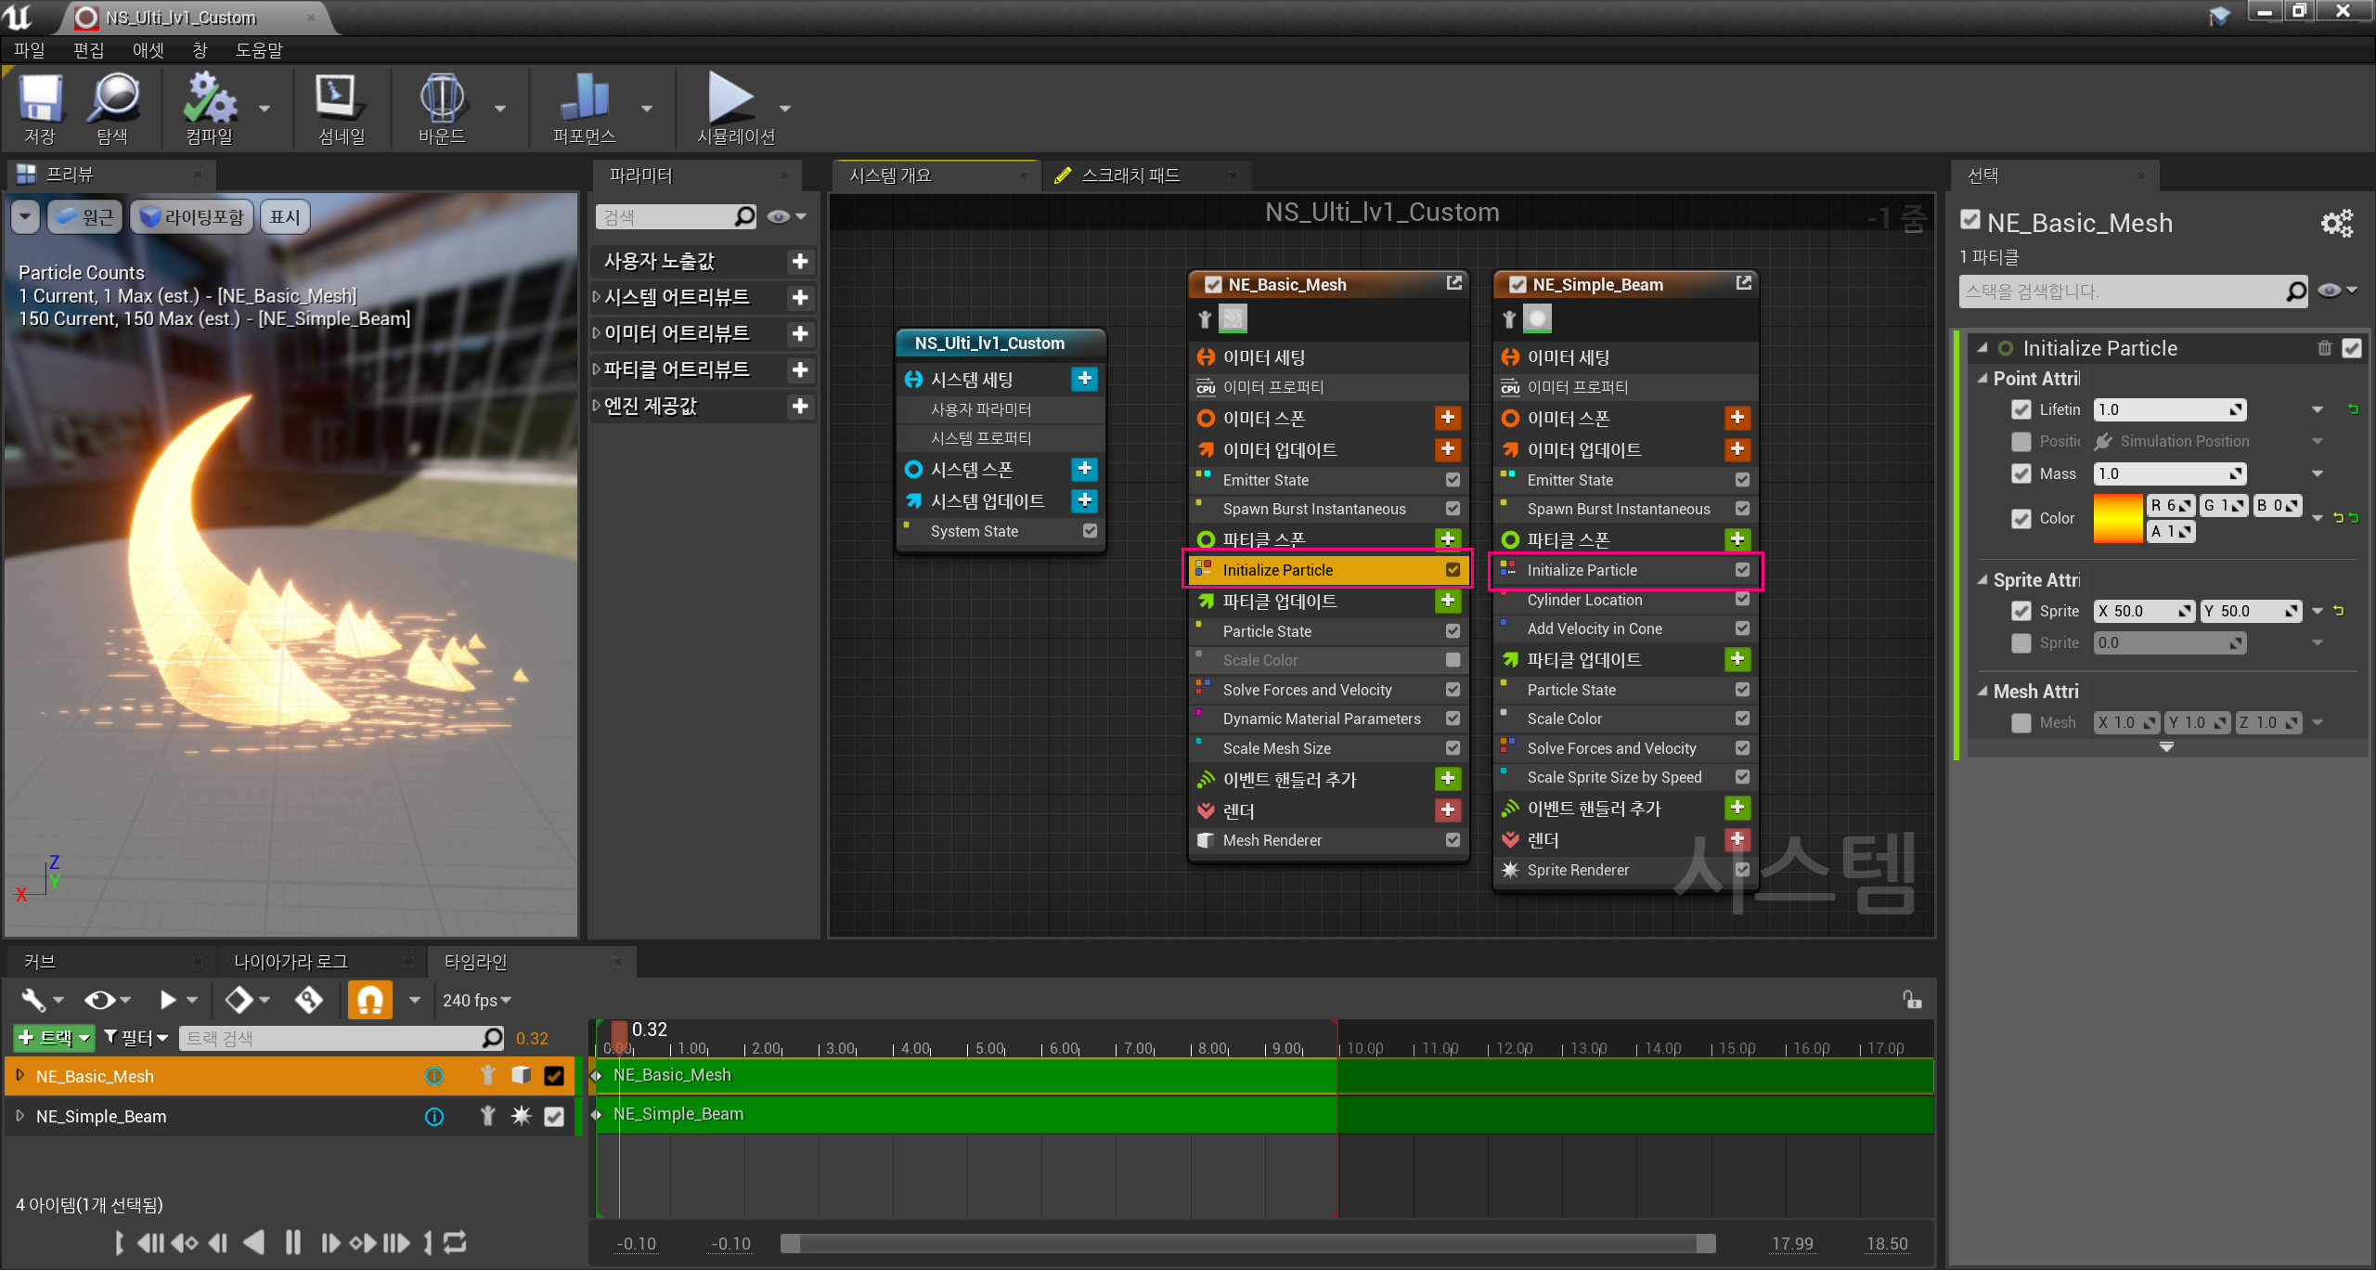Expand NE_Simple_Beam track in timeline list
Image resolution: width=2376 pixels, height=1270 pixels.
coord(19,1116)
